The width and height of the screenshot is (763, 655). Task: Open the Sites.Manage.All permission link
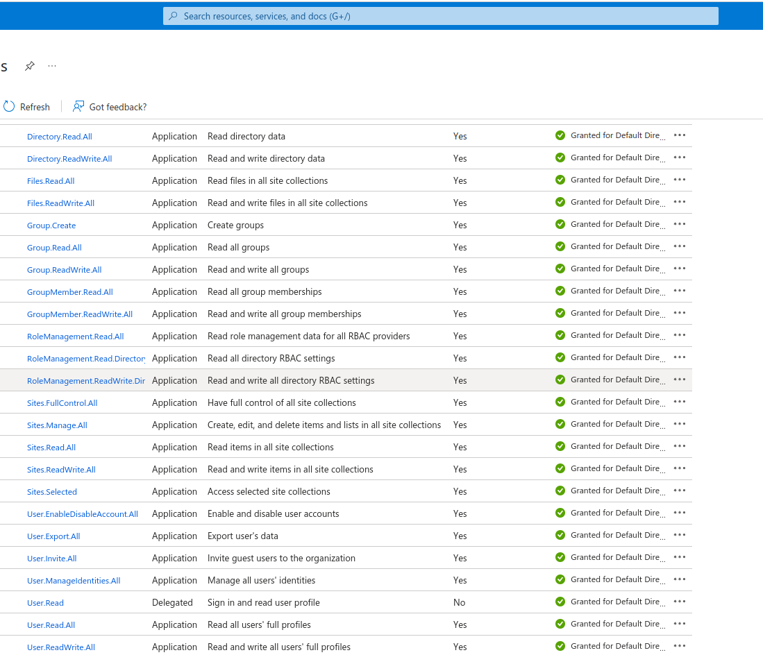(x=58, y=425)
